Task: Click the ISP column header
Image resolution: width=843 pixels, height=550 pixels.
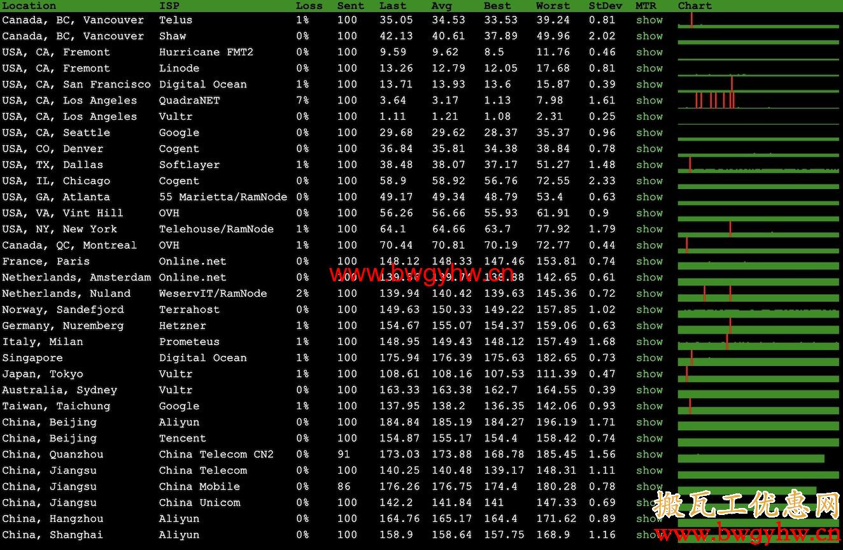Action: [x=169, y=5]
